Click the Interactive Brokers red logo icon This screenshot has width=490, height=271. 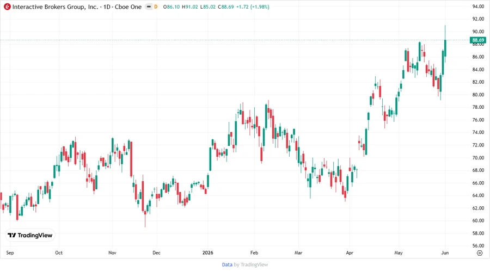(7, 7)
